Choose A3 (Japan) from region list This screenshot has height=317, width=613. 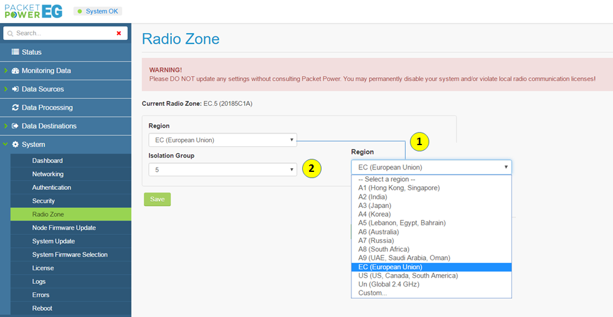pos(379,206)
